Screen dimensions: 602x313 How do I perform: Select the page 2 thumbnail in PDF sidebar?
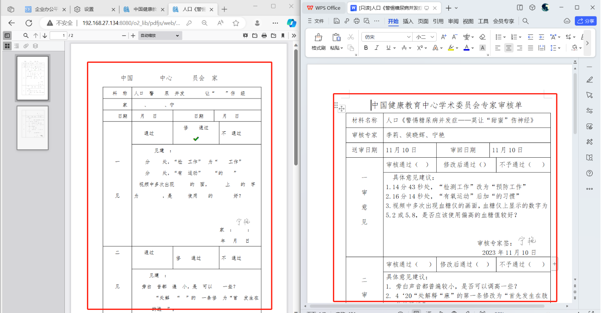point(33,128)
